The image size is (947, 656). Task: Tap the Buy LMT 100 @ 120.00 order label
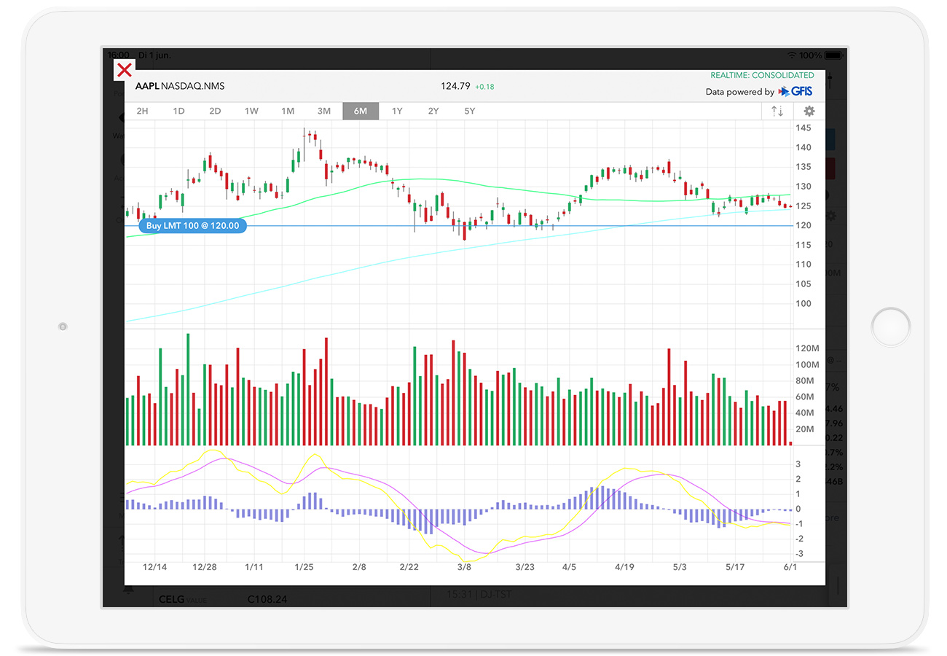click(x=192, y=226)
